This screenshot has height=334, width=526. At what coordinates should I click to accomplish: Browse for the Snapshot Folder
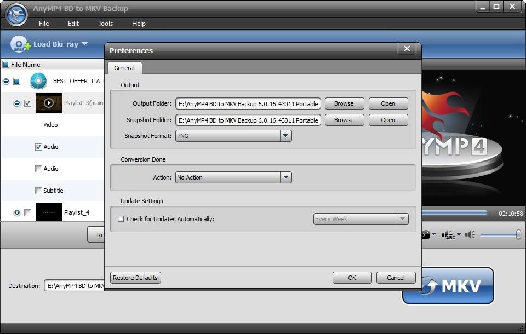pos(344,120)
